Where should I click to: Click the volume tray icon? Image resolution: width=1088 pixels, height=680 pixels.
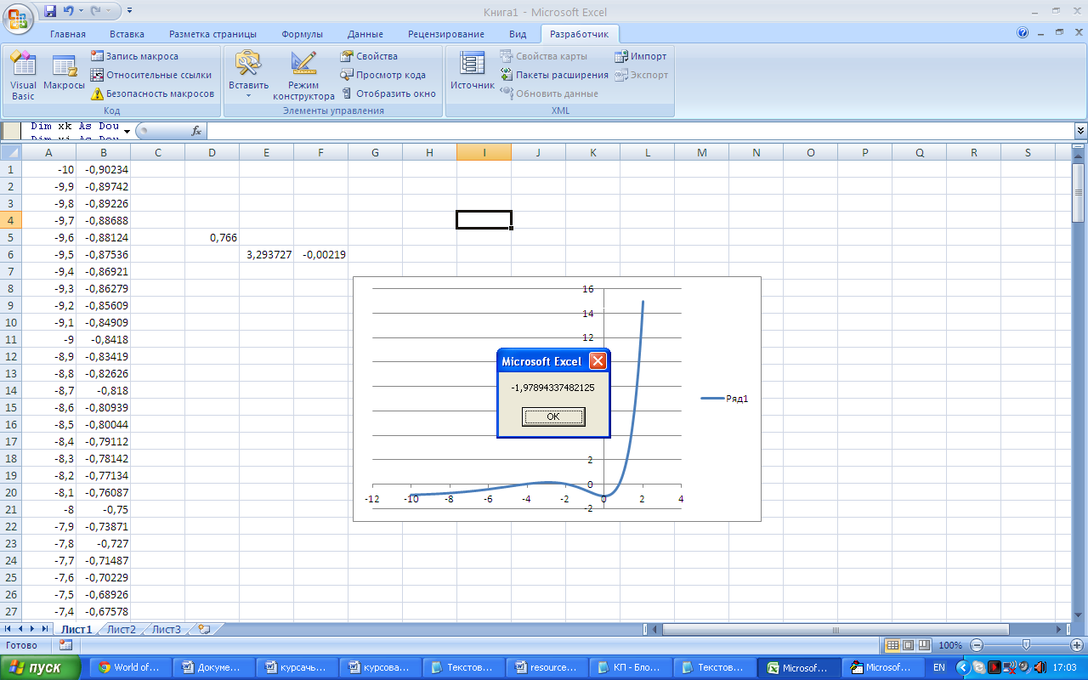1040,667
